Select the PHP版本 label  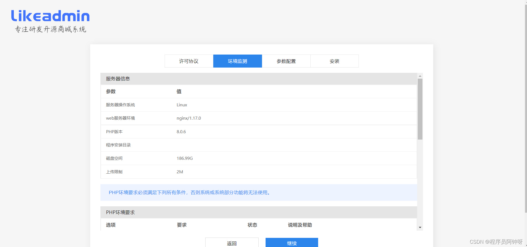[x=114, y=132]
